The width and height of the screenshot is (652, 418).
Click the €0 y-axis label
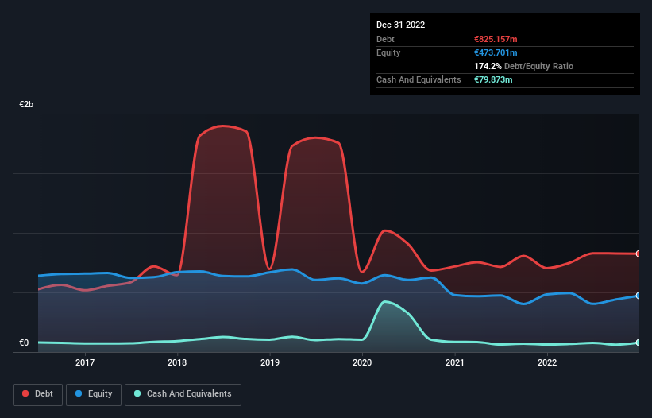[24, 343]
